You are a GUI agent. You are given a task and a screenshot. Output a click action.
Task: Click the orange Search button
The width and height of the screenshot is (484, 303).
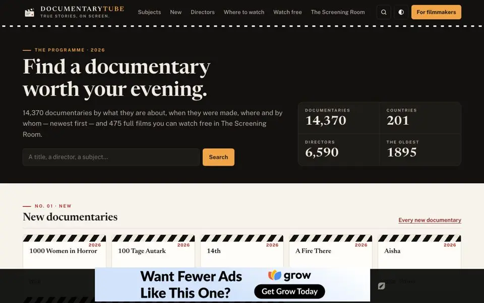(x=218, y=157)
